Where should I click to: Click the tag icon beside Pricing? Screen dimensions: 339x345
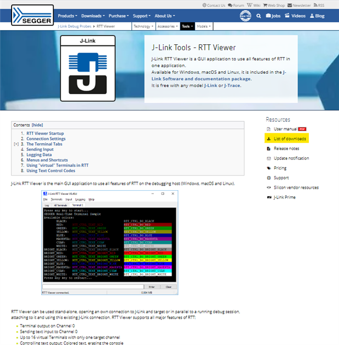pyautogui.click(x=269, y=168)
